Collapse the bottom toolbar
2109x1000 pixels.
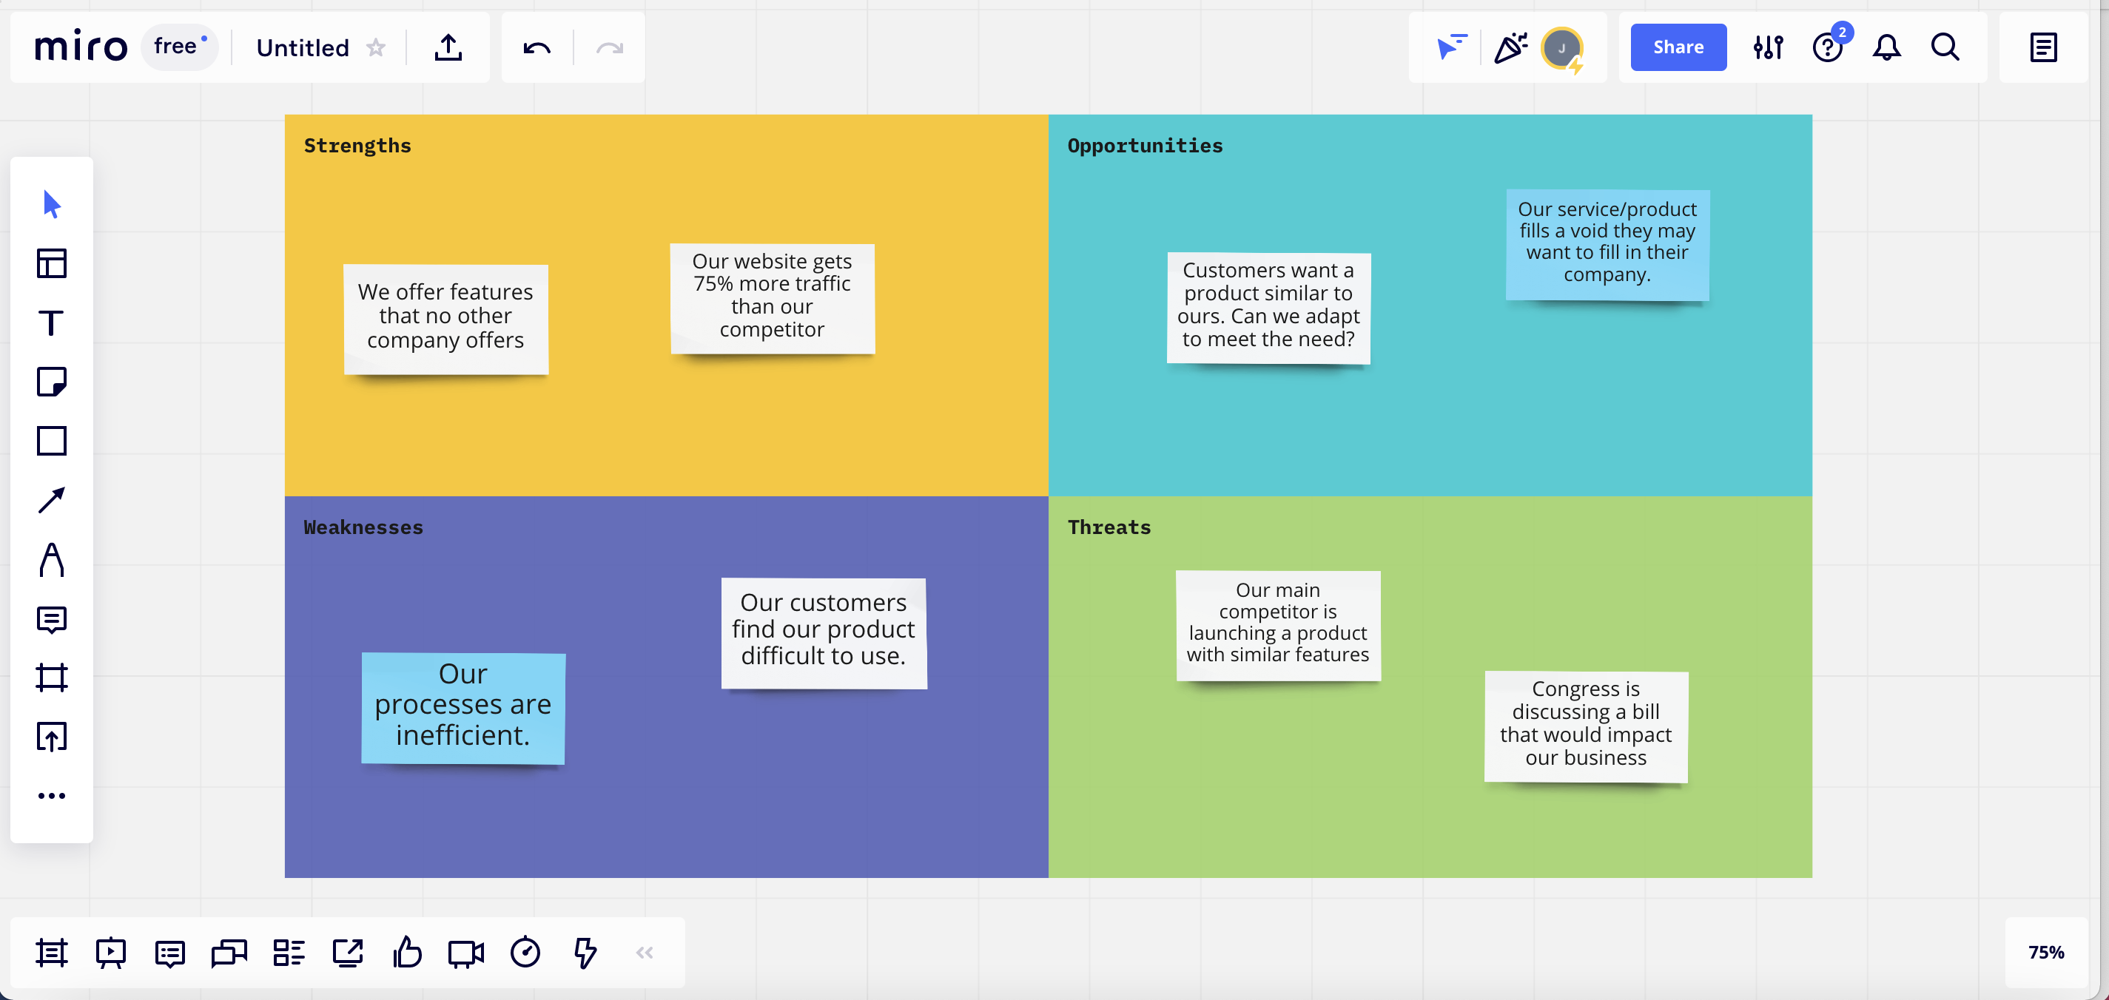(645, 952)
